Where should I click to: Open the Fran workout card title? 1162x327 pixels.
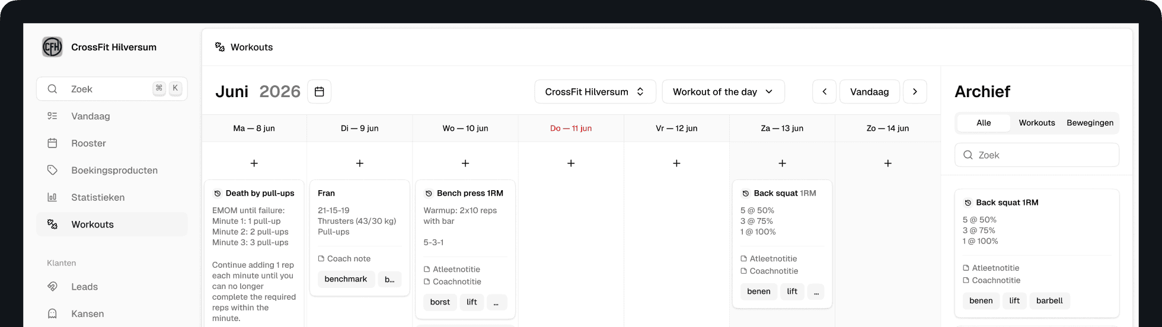pos(326,193)
